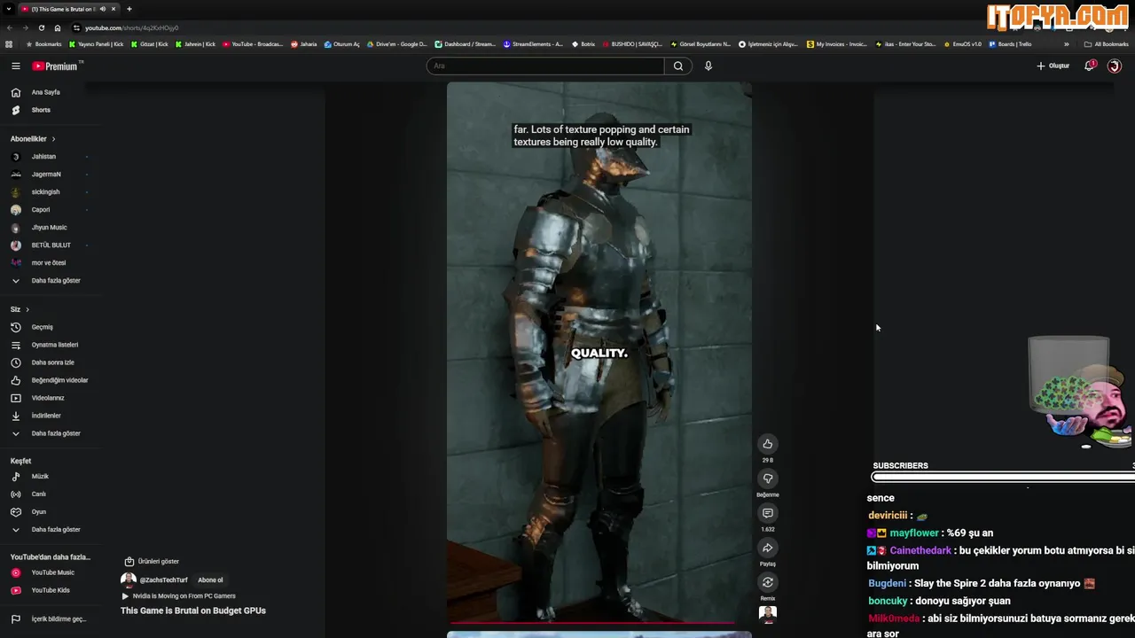
Task: Start voice search with the microphone
Action: (x=708, y=66)
